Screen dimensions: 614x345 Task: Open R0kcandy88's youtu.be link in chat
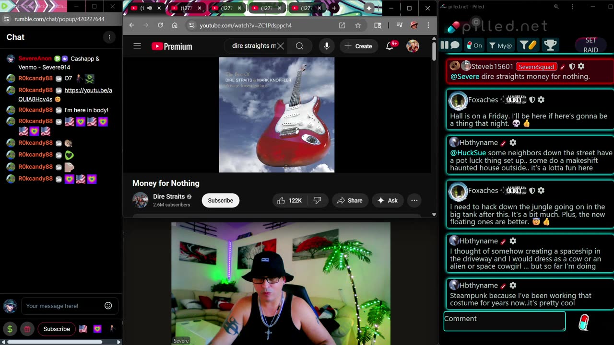[x=65, y=94]
